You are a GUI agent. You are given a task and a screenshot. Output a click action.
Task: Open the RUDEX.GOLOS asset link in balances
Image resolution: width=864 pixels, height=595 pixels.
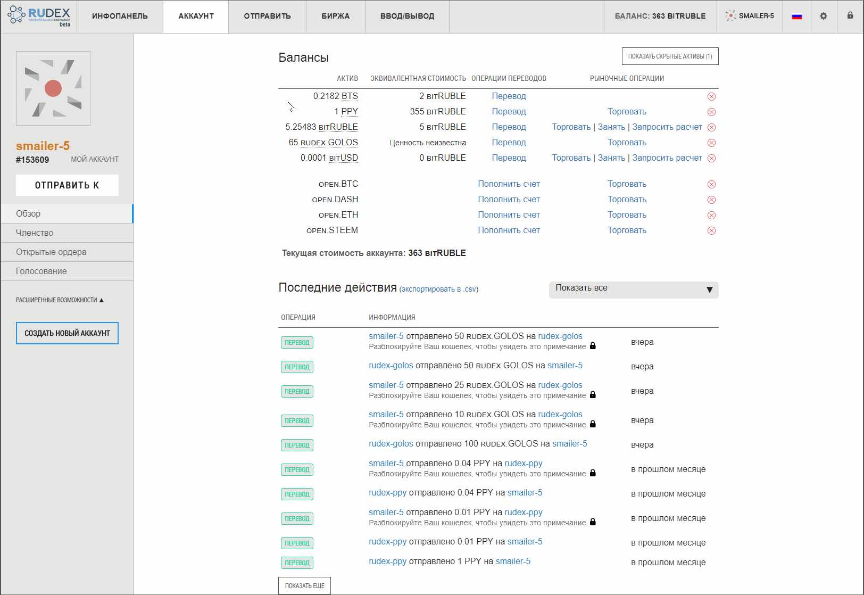[329, 142]
